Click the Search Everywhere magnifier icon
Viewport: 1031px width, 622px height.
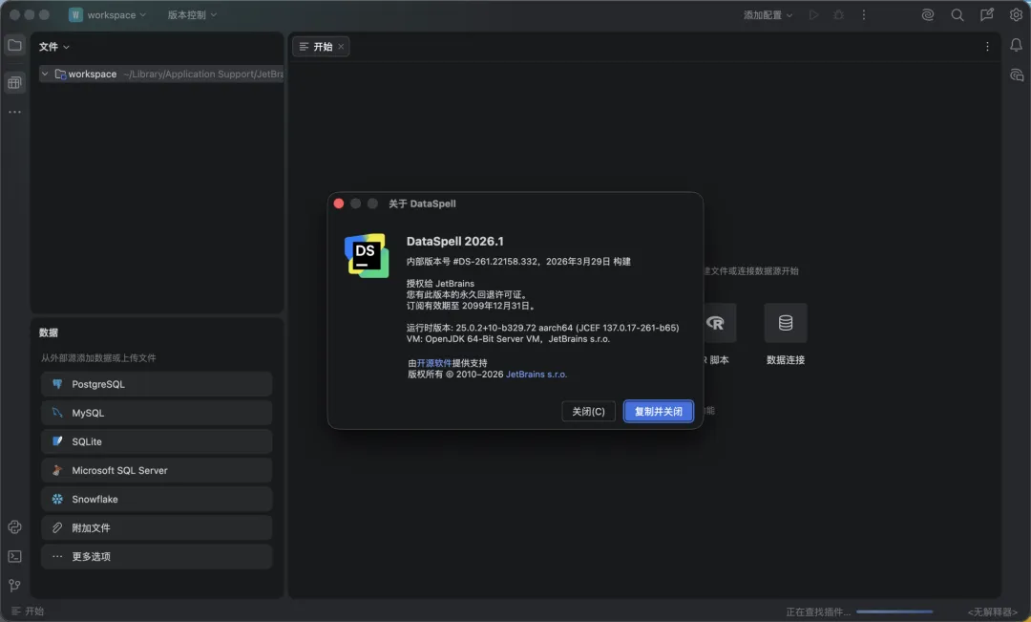[957, 15]
